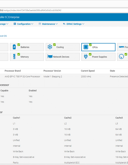Click the Memory module icon
The height and width of the screenshot is (165, 128).
point(14,57)
